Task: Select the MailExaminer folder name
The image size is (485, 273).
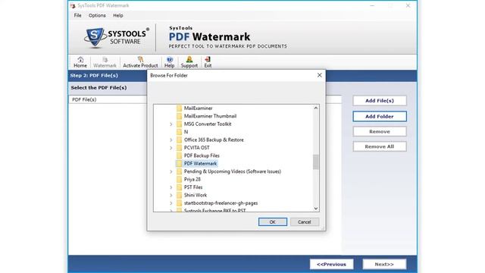Action: pyautogui.click(x=199, y=108)
